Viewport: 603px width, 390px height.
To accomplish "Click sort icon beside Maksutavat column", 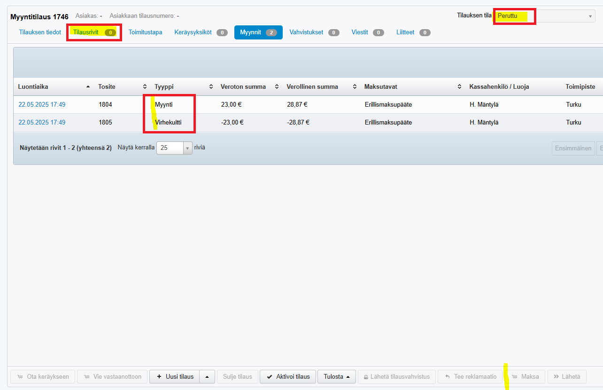I will (459, 87).
